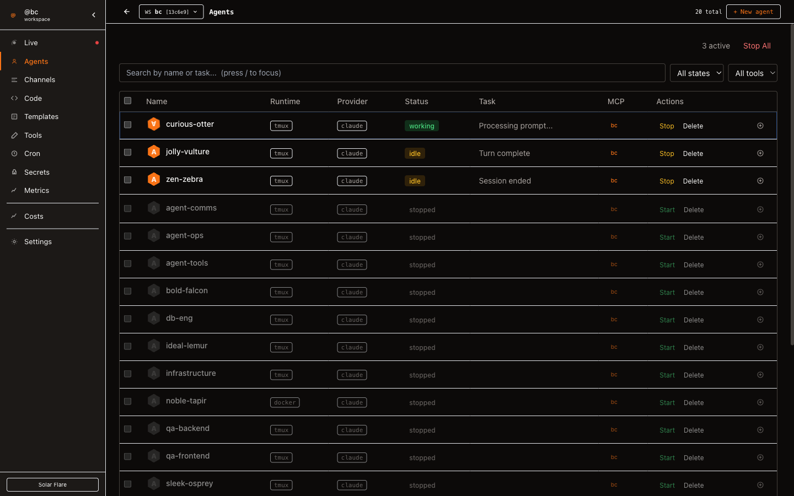Open the db-eng row plus-circle icon
Screen dimensions: 794x496
point(760,320)
